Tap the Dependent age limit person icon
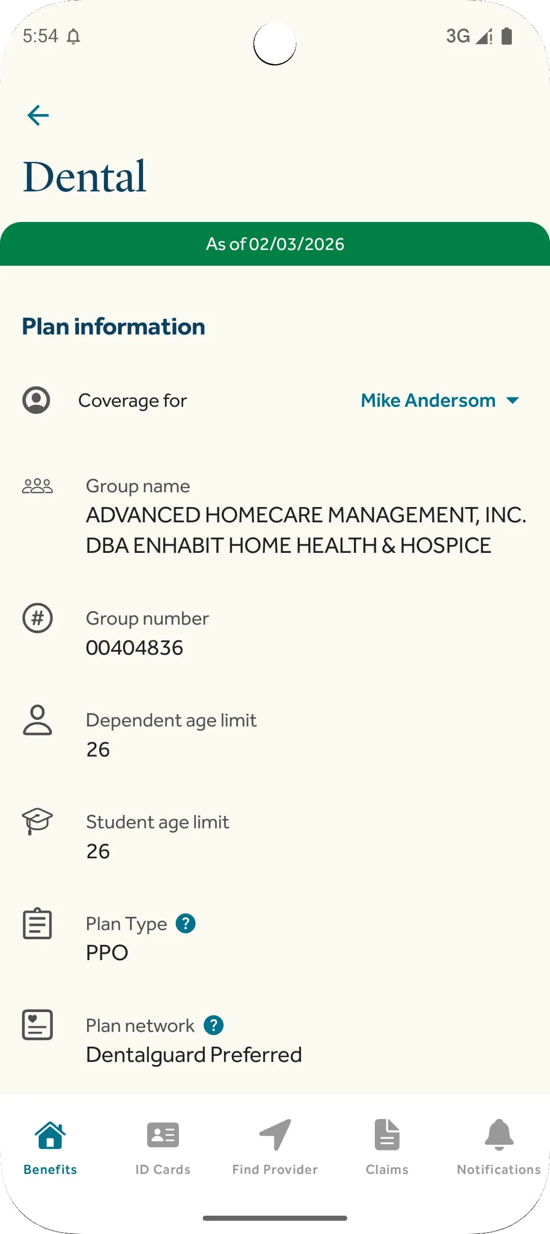This screenshot has width=550, height=1234. pyautogui.click(x=37, y=720)
